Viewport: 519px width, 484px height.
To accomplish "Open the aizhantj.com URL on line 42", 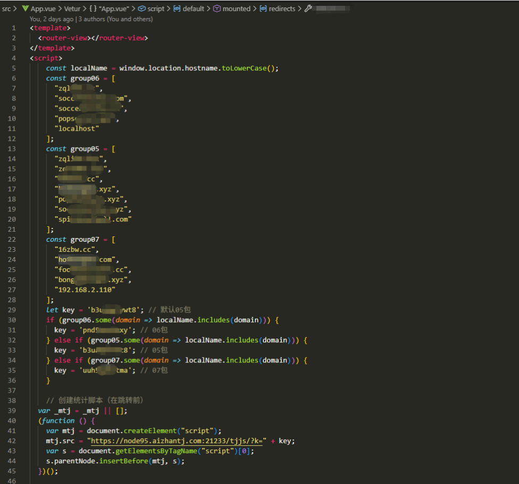I will [x=177, y=441].
